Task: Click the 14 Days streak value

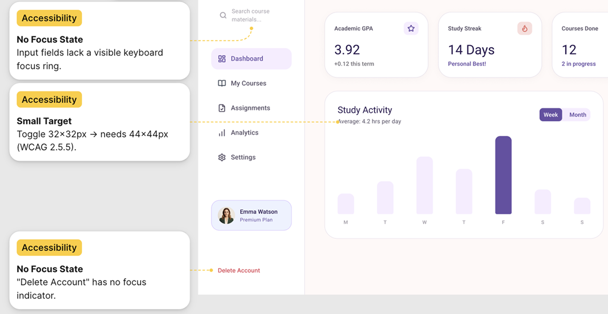Action: click(471, 50)
